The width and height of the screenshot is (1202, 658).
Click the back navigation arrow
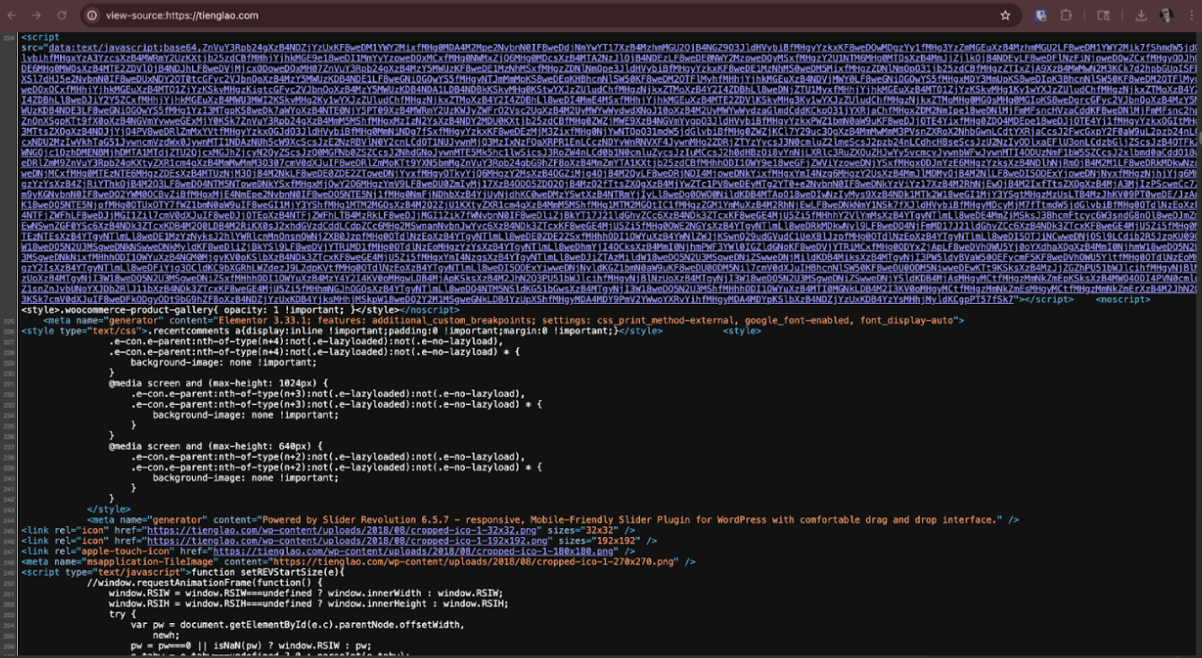point(13,15)
